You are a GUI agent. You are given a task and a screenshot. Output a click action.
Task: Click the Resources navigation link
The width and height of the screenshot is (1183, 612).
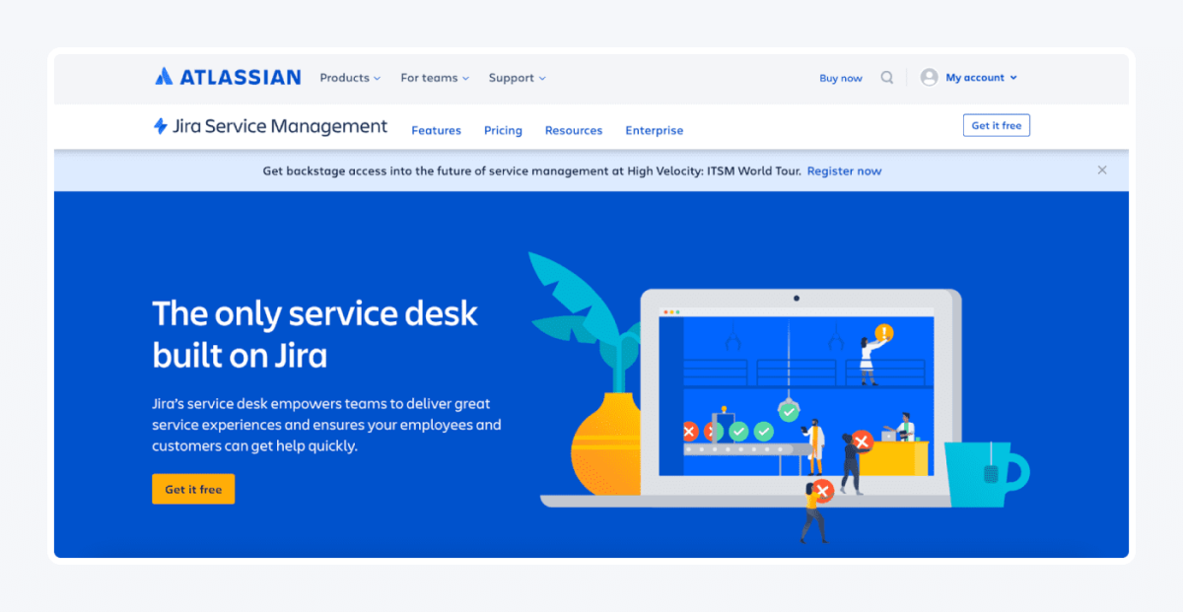pos(573,130)
